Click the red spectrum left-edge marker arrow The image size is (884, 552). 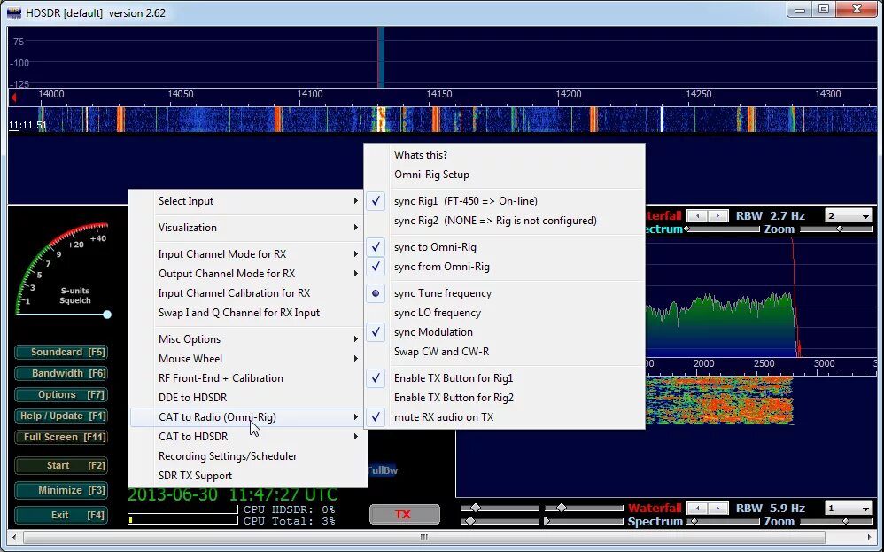point(13,98)
